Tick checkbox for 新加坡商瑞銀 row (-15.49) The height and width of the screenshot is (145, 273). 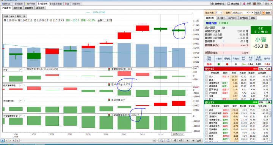tap(207, 113)
